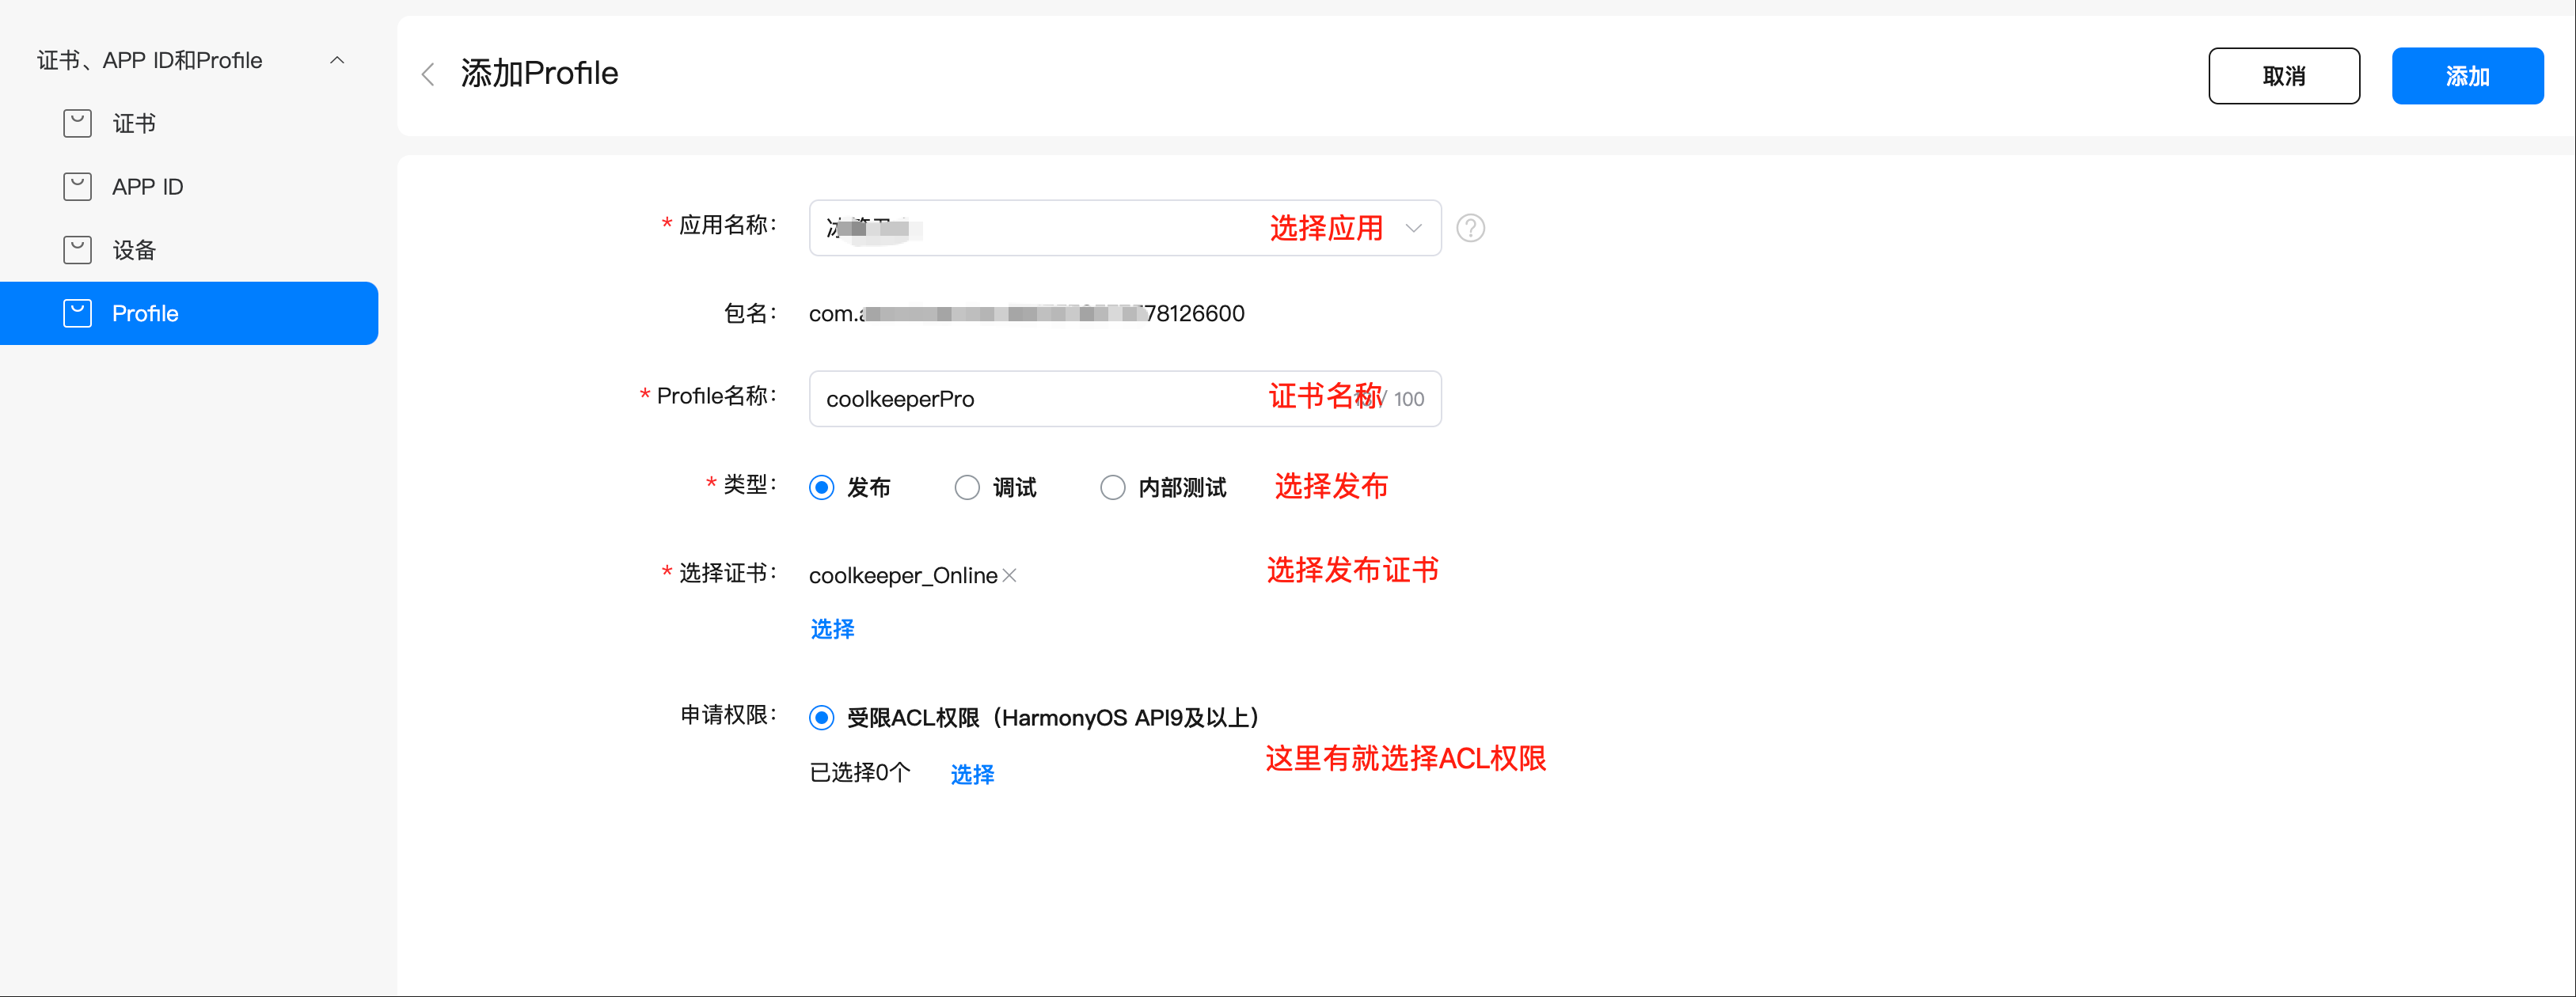
Task: Click the 证书 sidebar icon
Action: click(x=77, y=123)
